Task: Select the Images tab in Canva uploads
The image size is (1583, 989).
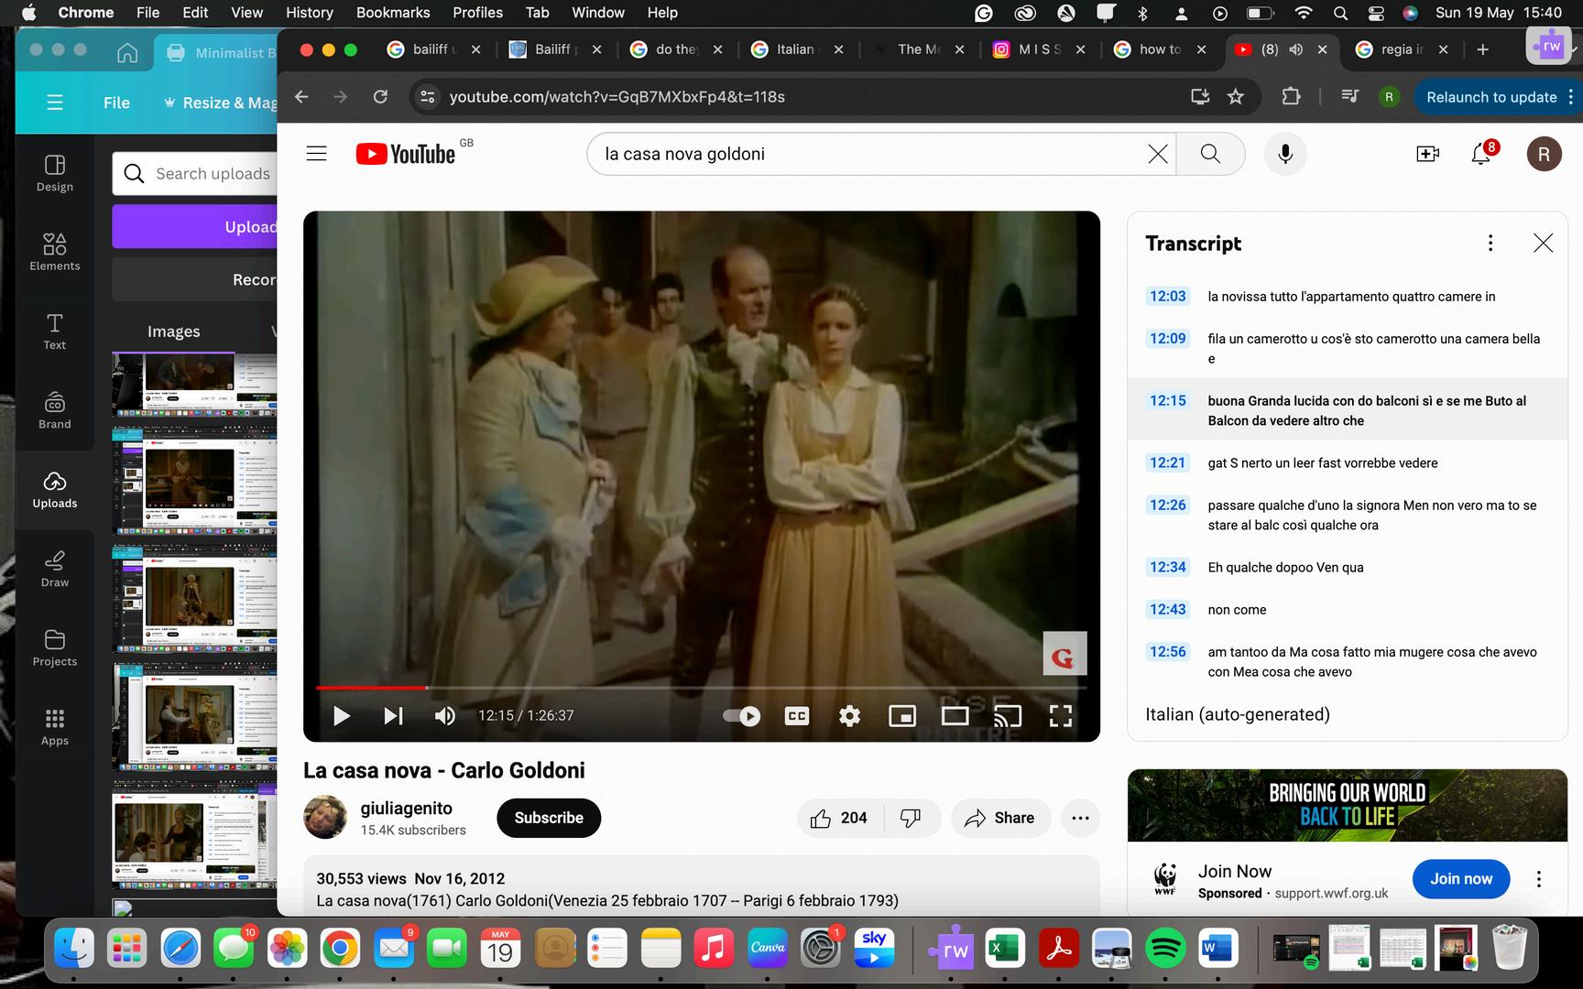Action: coord(173,331)
